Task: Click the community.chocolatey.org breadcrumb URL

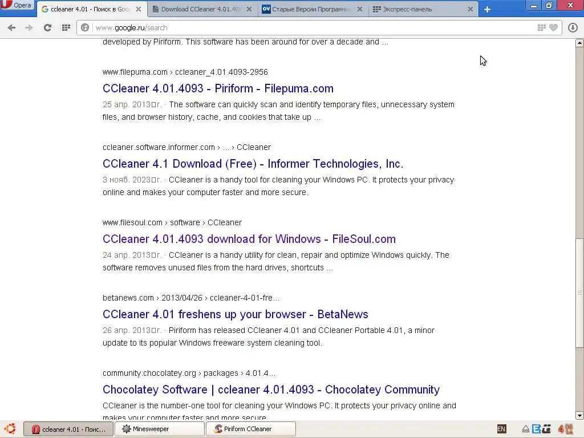Action: click(189, 373)
